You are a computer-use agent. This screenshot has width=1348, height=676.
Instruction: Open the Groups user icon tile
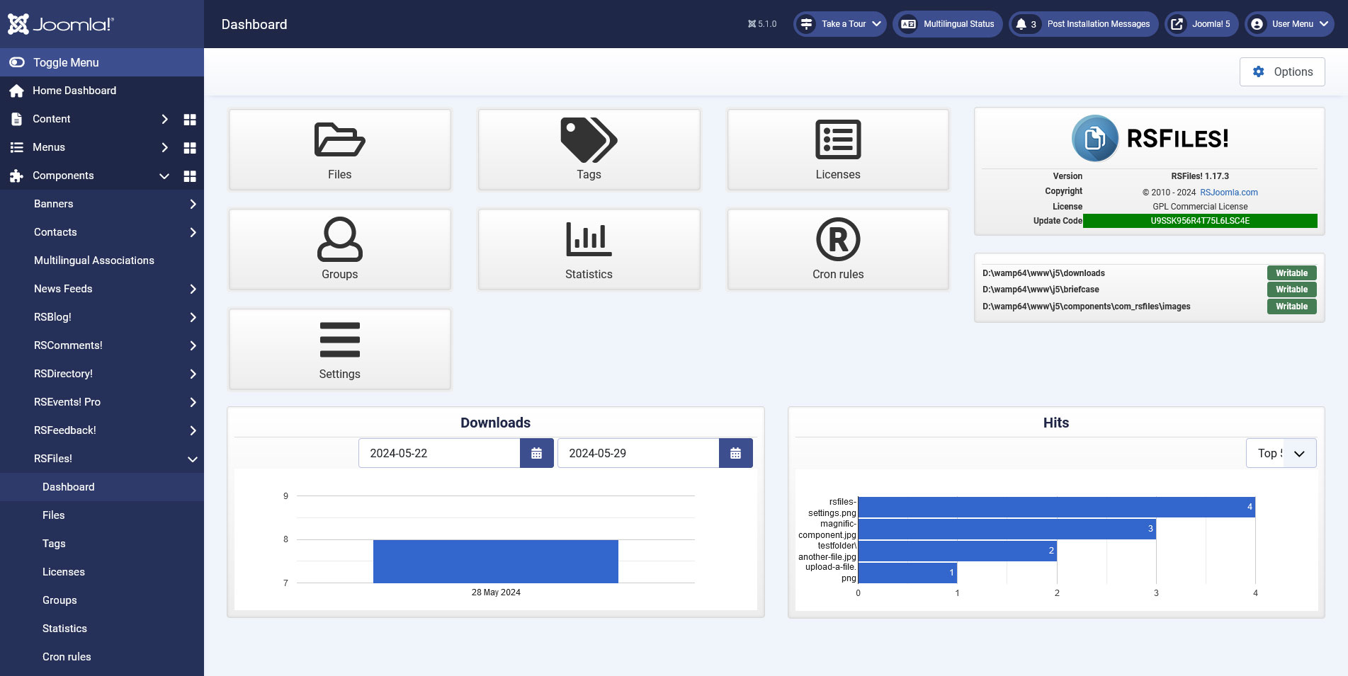(339, 249)
